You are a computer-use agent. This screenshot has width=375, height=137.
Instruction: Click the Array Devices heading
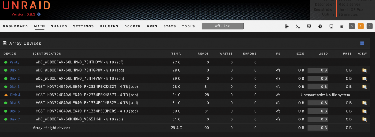[25, 43]
